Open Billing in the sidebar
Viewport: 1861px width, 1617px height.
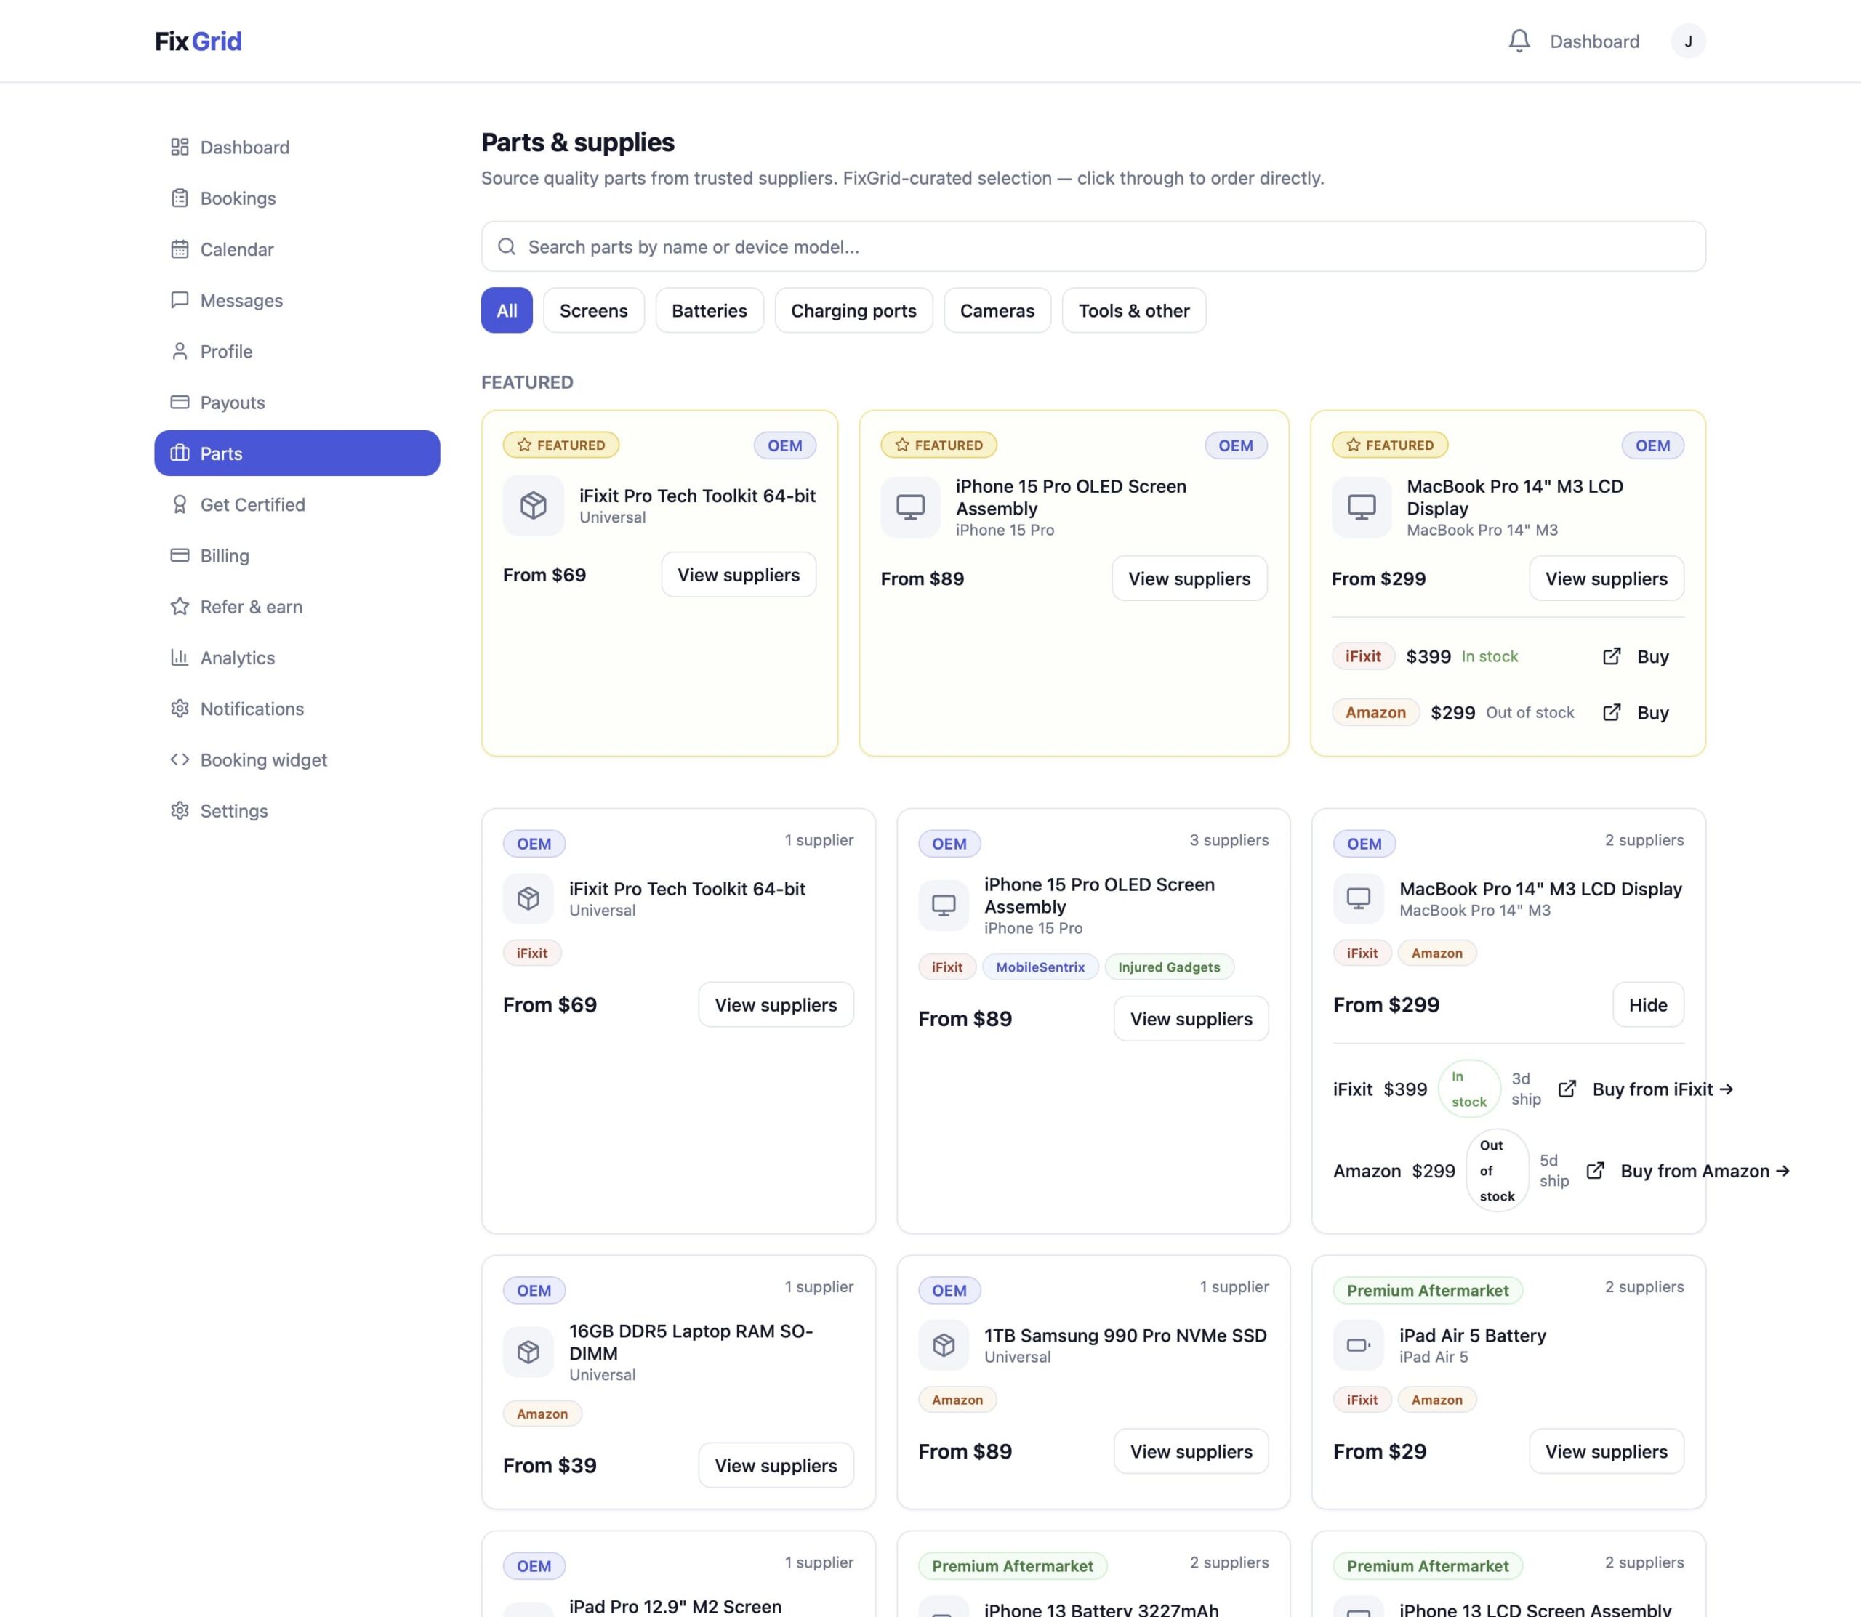click(297, 555)
